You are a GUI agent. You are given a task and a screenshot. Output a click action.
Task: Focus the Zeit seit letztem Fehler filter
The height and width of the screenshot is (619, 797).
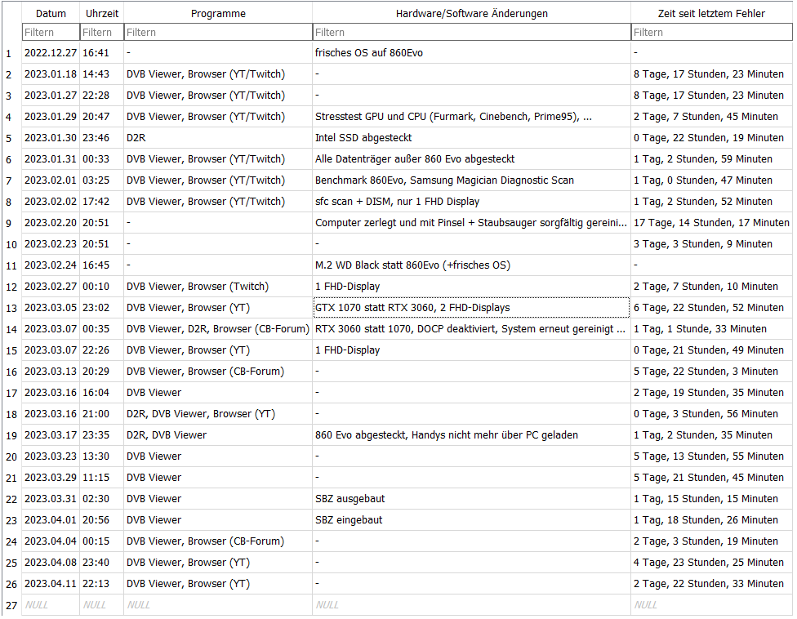coord(711,32)
